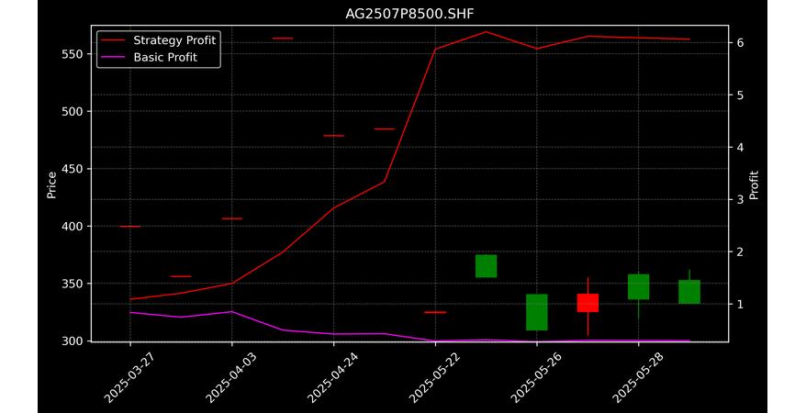Screen dimensions: 806x413
Task: Click the 1 profit tick label
Action: tap(740, 304)
